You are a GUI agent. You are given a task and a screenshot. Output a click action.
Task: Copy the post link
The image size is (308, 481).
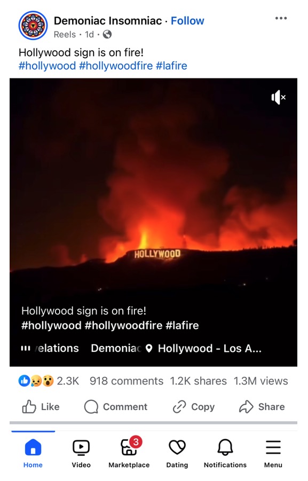click(x=194, y=407)
